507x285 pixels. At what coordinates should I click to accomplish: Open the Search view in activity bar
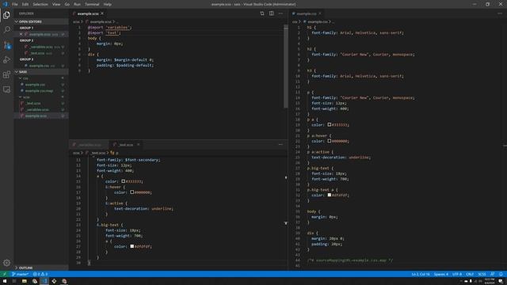click(6, 30)
